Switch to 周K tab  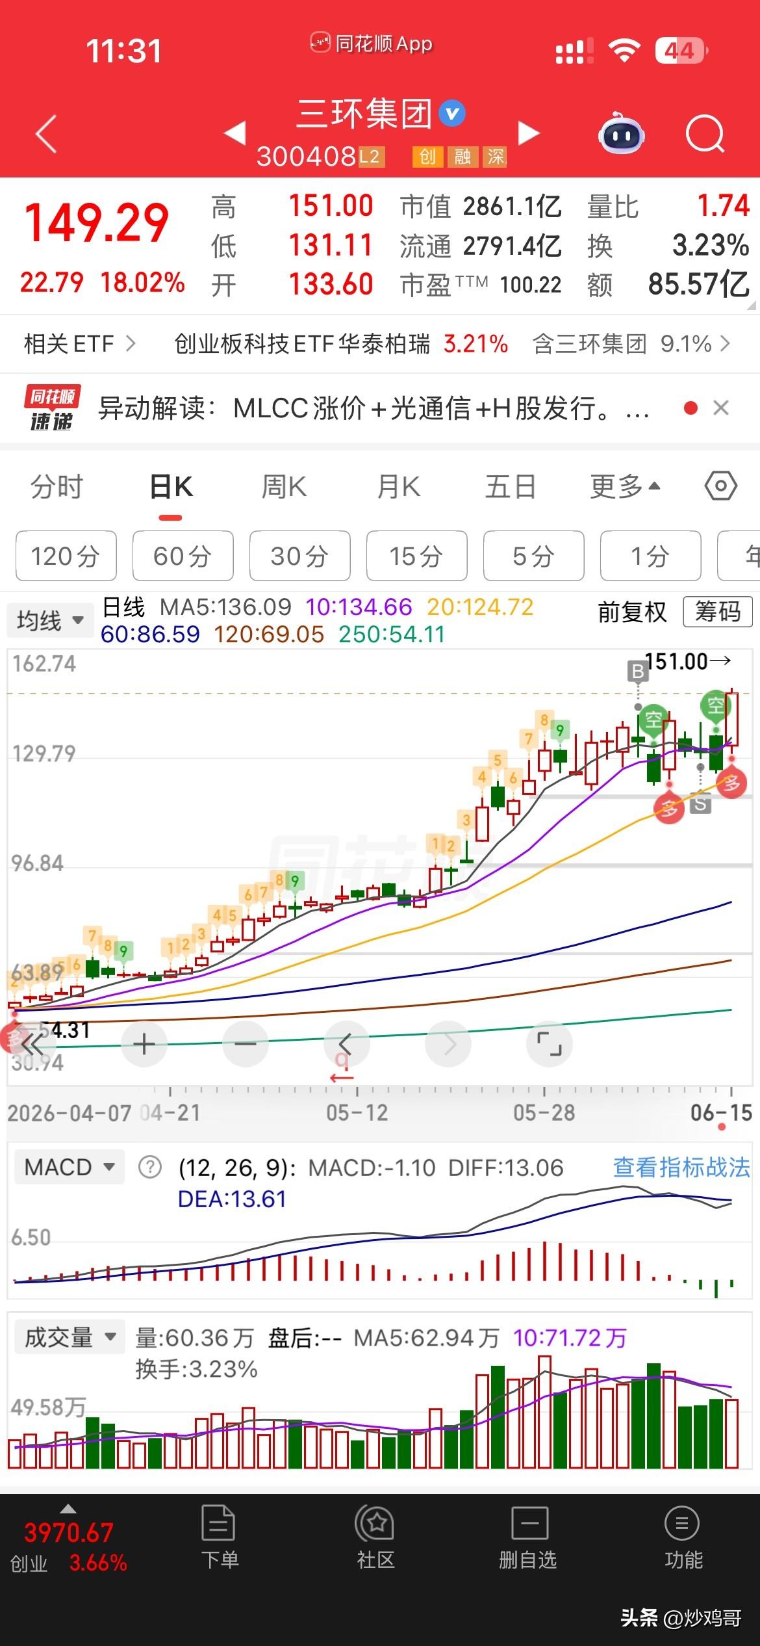[x=284, y=486]
